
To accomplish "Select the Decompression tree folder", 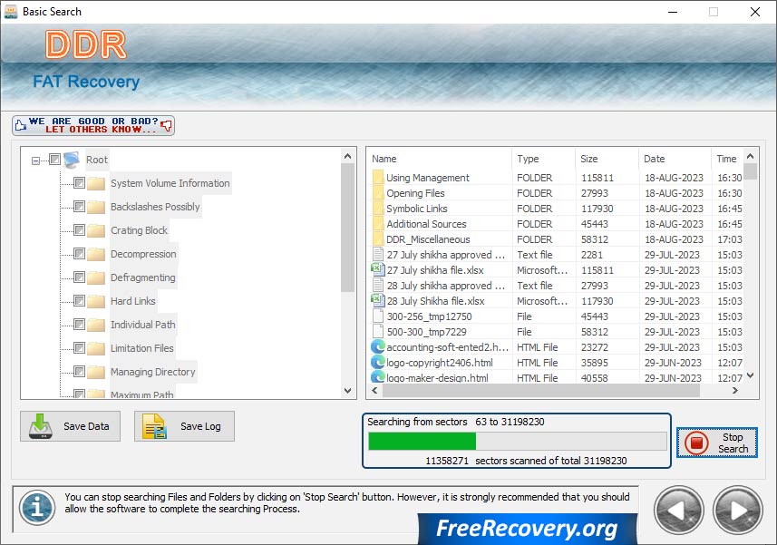I will [143, 254].
